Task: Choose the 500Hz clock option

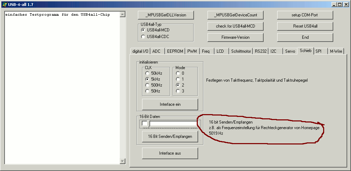Action: (148, 85)
